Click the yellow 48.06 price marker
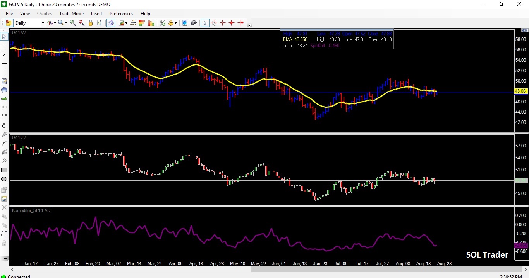Image resolution: width=529 pixels, height=278 pixels. pyautogui.click(x=520, y=91)
